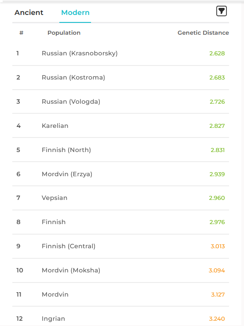Click the 2.628 genetic distance value

pos(217,54)
